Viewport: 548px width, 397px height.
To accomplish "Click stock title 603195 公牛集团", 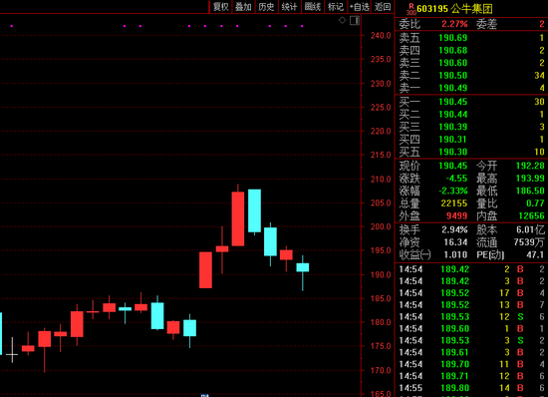I will point(454,9).
